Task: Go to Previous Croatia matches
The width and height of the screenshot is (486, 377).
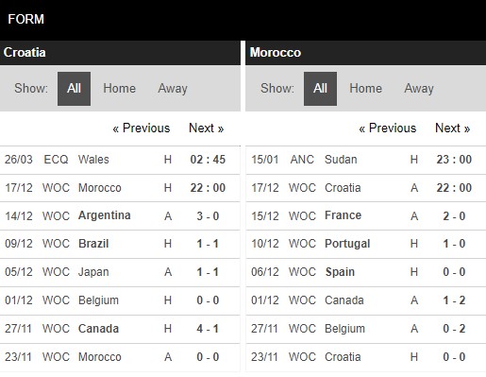Action: pos(142,129)
